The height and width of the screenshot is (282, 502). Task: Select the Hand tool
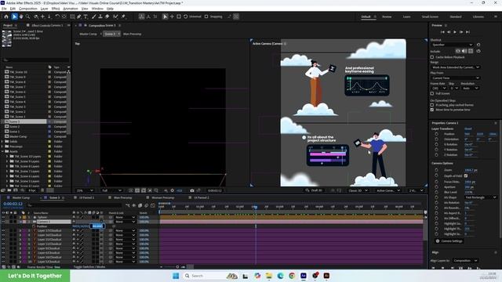(21, 16)
